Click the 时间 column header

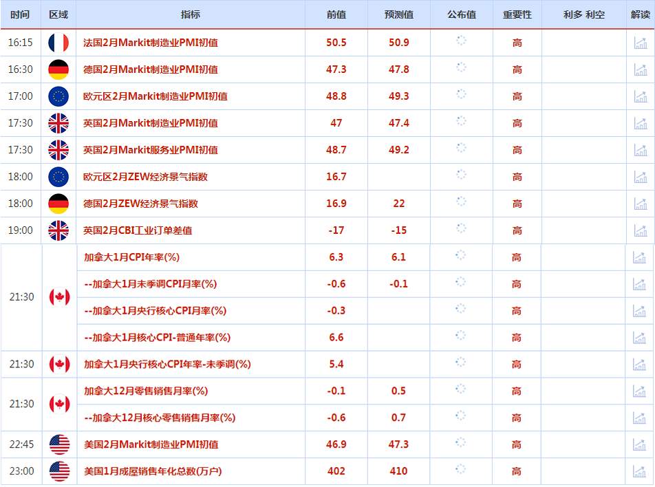point(20,14)
